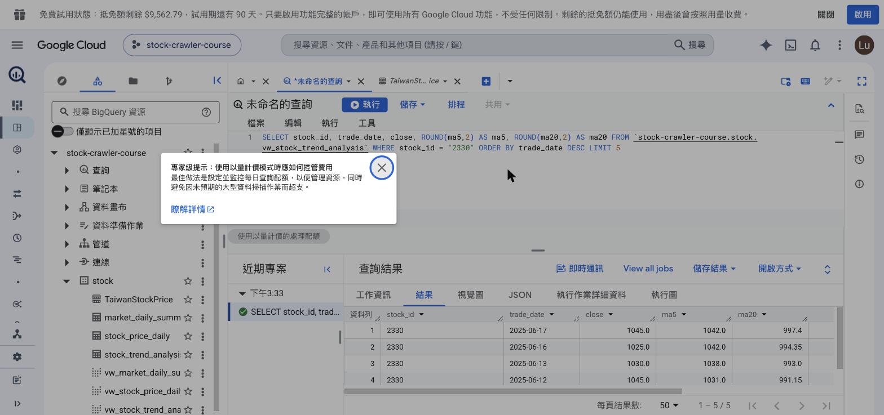The width and height of the screenshot is (884, 415).
Task: Star the TaiwanStockPrice table
Action: coord(188,300)
